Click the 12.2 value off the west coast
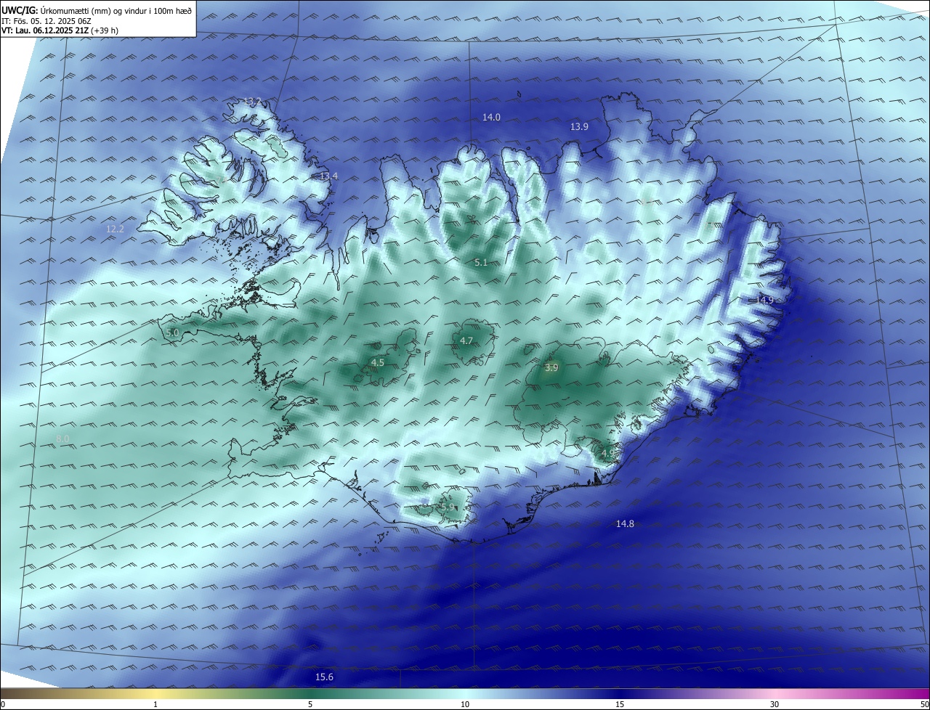Screen dimensions: 930x710 click(x=115, y=229)
